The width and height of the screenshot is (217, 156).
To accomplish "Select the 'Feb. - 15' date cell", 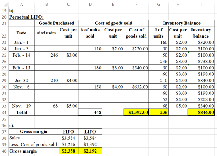I will [x=21, y=68].
